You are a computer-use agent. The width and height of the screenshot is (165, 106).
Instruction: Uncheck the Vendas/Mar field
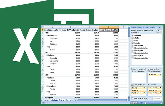133,56
